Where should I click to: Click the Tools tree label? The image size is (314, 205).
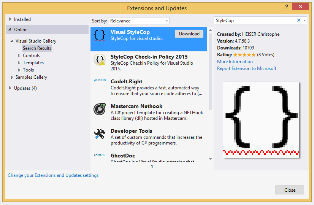pyautogui.click(x=28, y=70)
